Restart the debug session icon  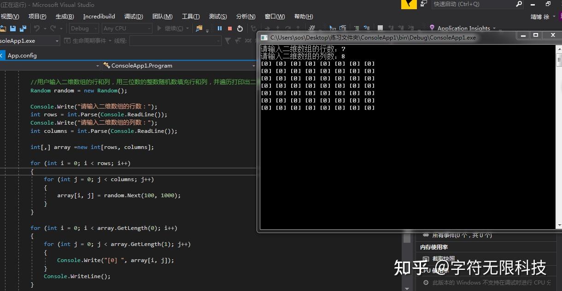tap(240, 29)
